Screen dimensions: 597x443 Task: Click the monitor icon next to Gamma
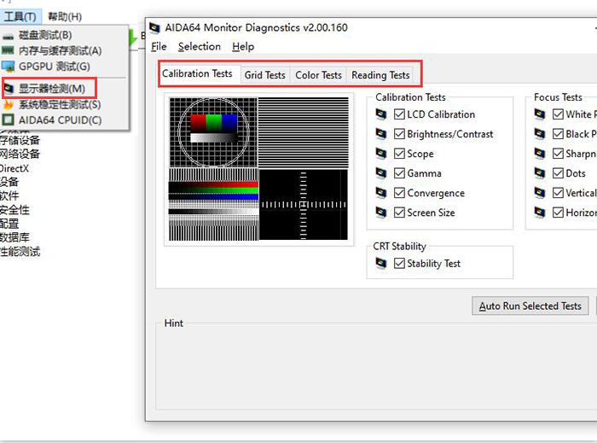[x=380, y=173]
